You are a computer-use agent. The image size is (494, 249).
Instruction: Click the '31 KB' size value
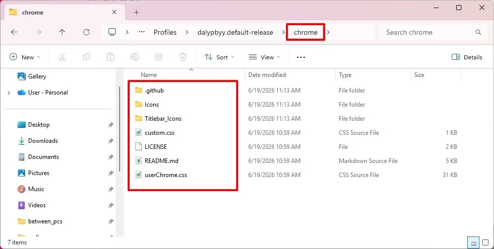(450, 175)
